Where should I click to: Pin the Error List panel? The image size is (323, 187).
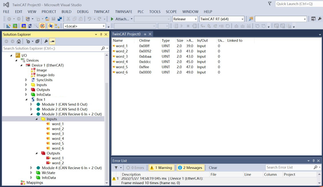tap(314, 161)
